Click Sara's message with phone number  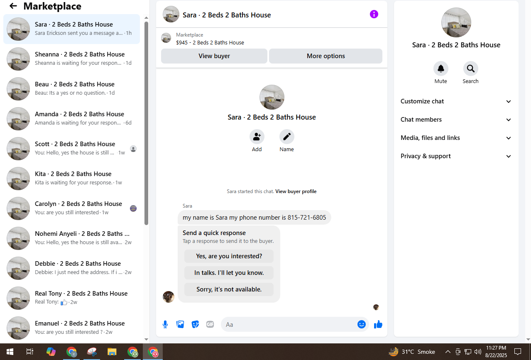pos(254,218)
